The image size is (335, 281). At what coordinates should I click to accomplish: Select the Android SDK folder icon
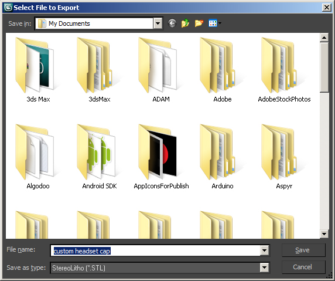tap(97, 152)
